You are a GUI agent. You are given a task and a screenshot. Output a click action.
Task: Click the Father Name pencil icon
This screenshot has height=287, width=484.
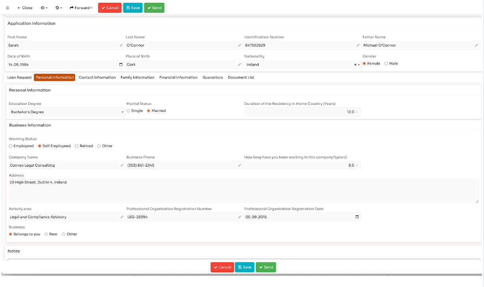click(476, 45)
